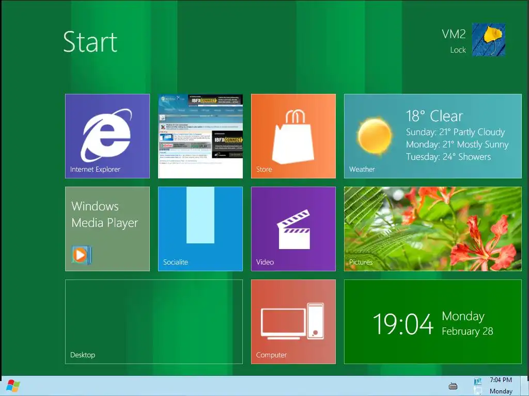The height and width of the screenshot is (396, 529).
Task: Click the Lock link under VM2
Action: 458,50
